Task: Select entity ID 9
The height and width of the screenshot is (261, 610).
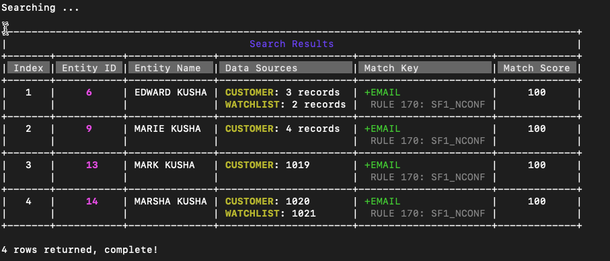Action: point(89,128)
